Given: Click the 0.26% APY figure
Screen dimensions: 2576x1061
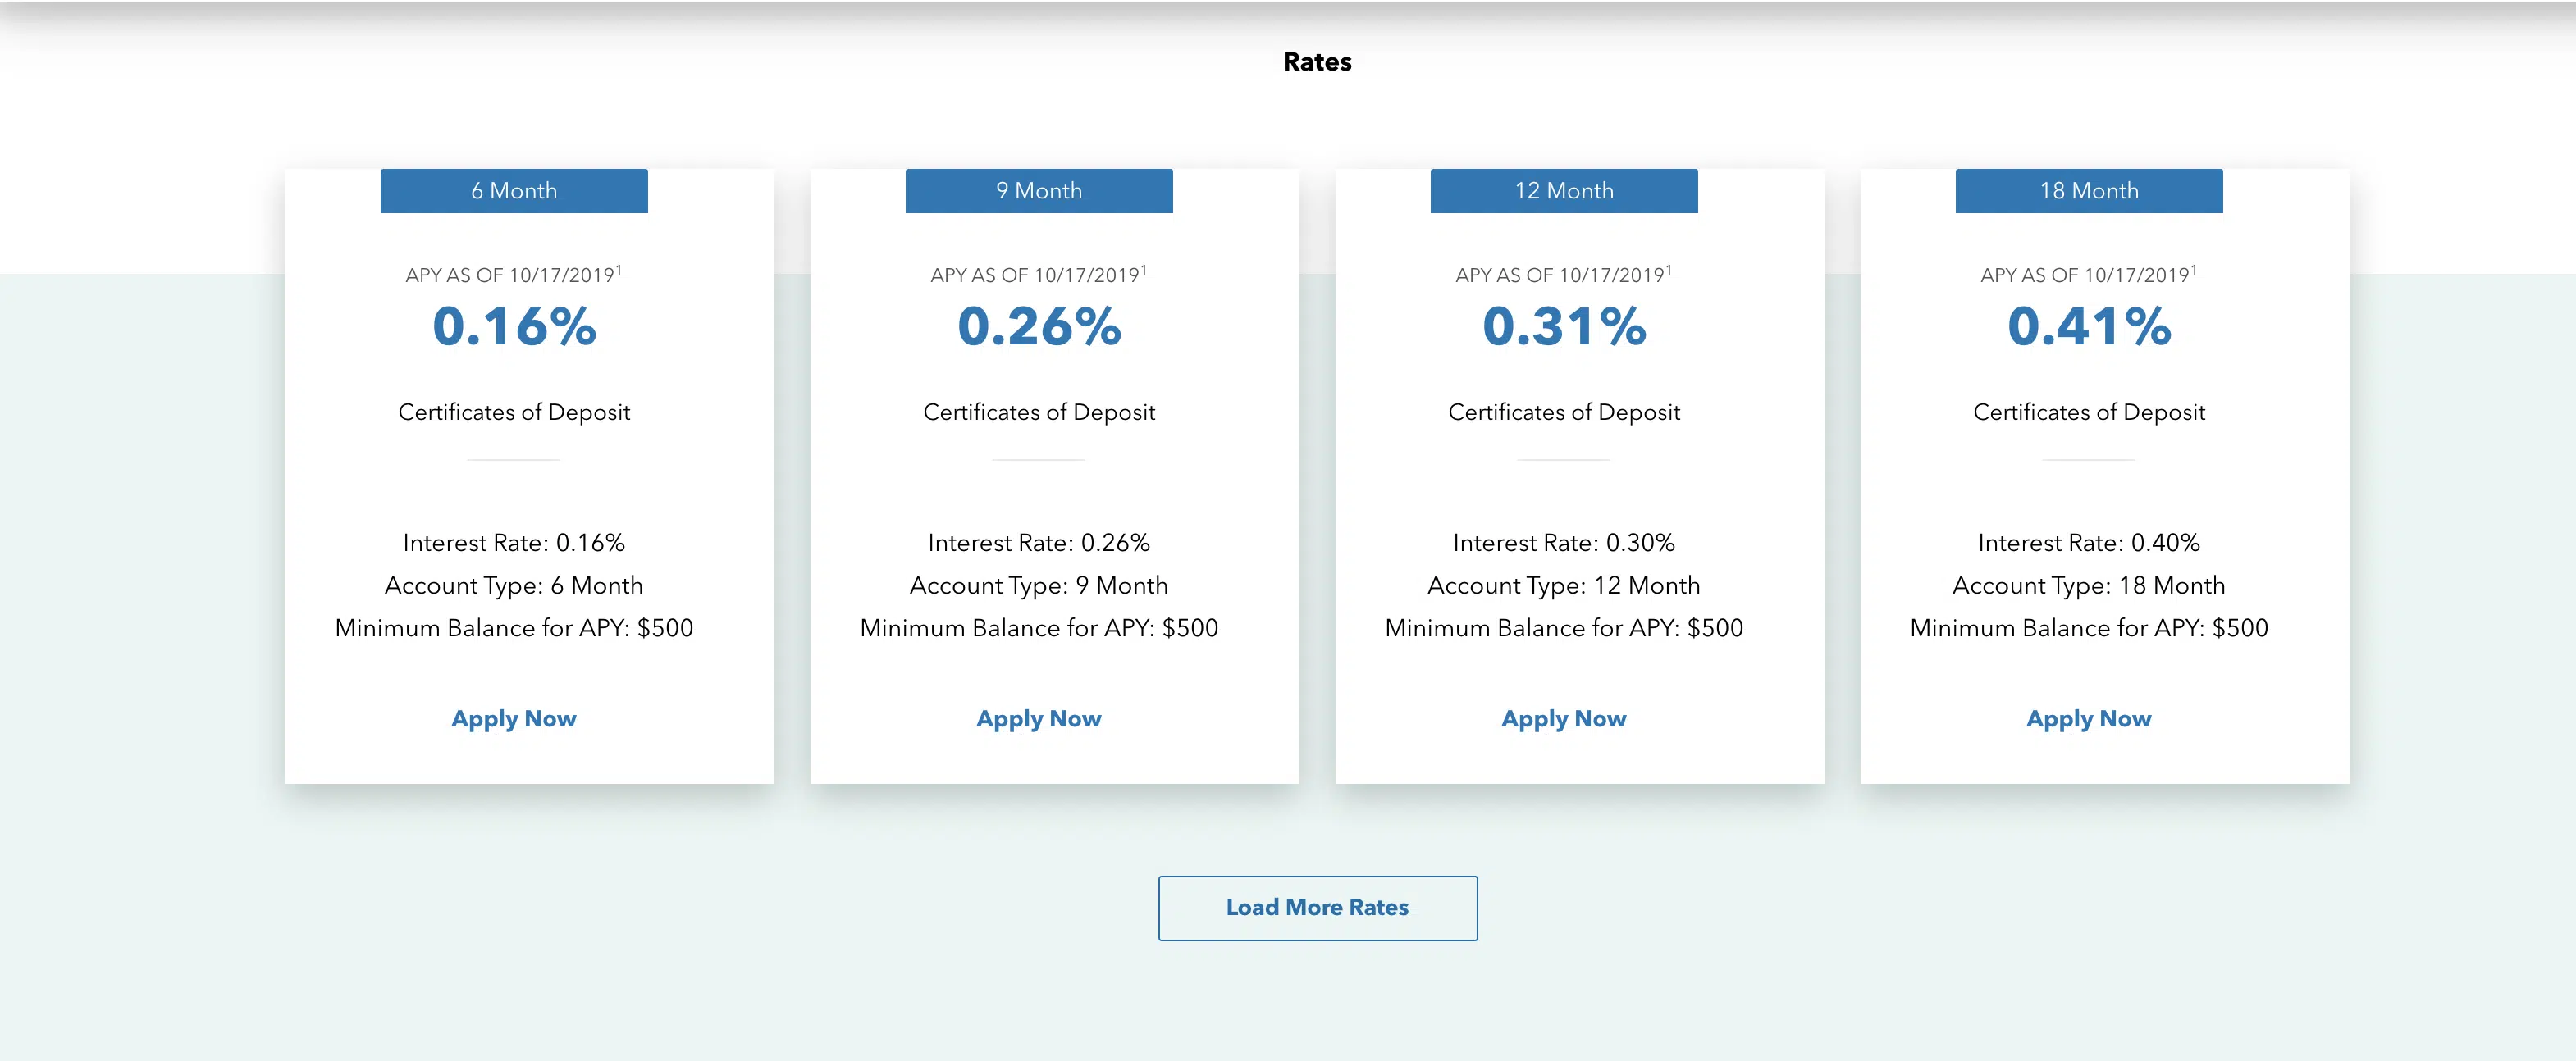Looking at the screenshot, I should (1039, 326).
